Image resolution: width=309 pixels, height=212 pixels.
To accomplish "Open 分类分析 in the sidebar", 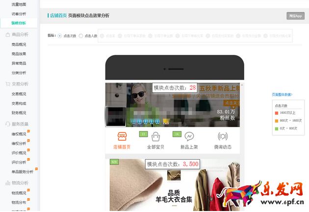I will point(19,73).
